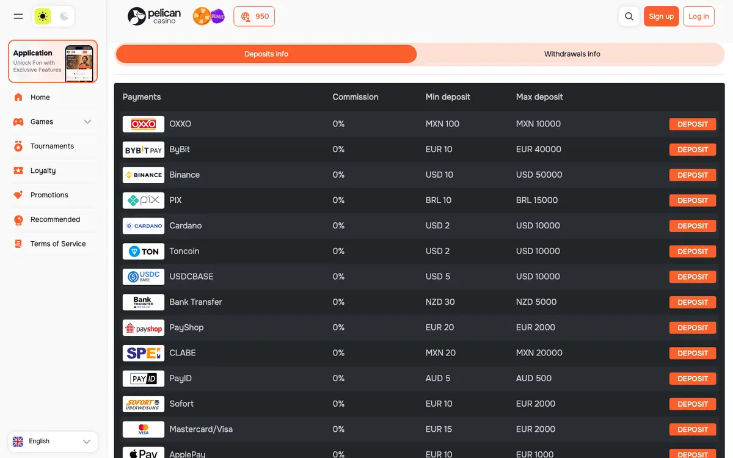The image size is (733, 458).
Task: Click the OXXO payment logo
Action: [144, 124]
